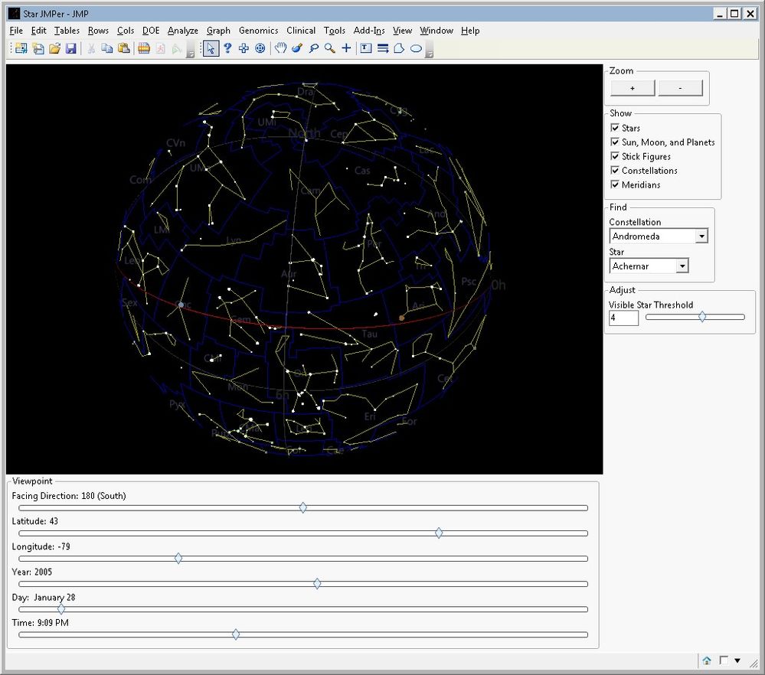Pick the Brush tool from the toolbar
Screen dimensions: 765x675
[297, 48]
